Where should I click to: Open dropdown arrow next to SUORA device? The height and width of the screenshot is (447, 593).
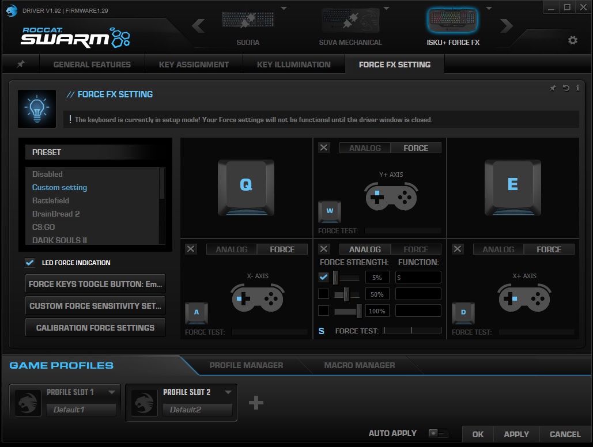pos(284,8)
